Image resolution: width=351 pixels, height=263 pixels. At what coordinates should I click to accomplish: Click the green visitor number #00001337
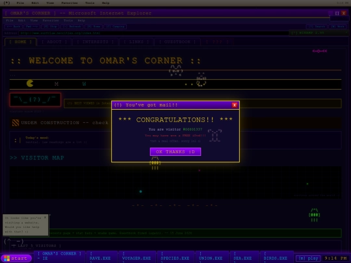[x=192, y=129]
